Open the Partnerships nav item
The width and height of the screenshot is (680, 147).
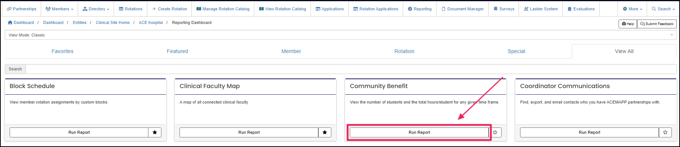point(21,9)
